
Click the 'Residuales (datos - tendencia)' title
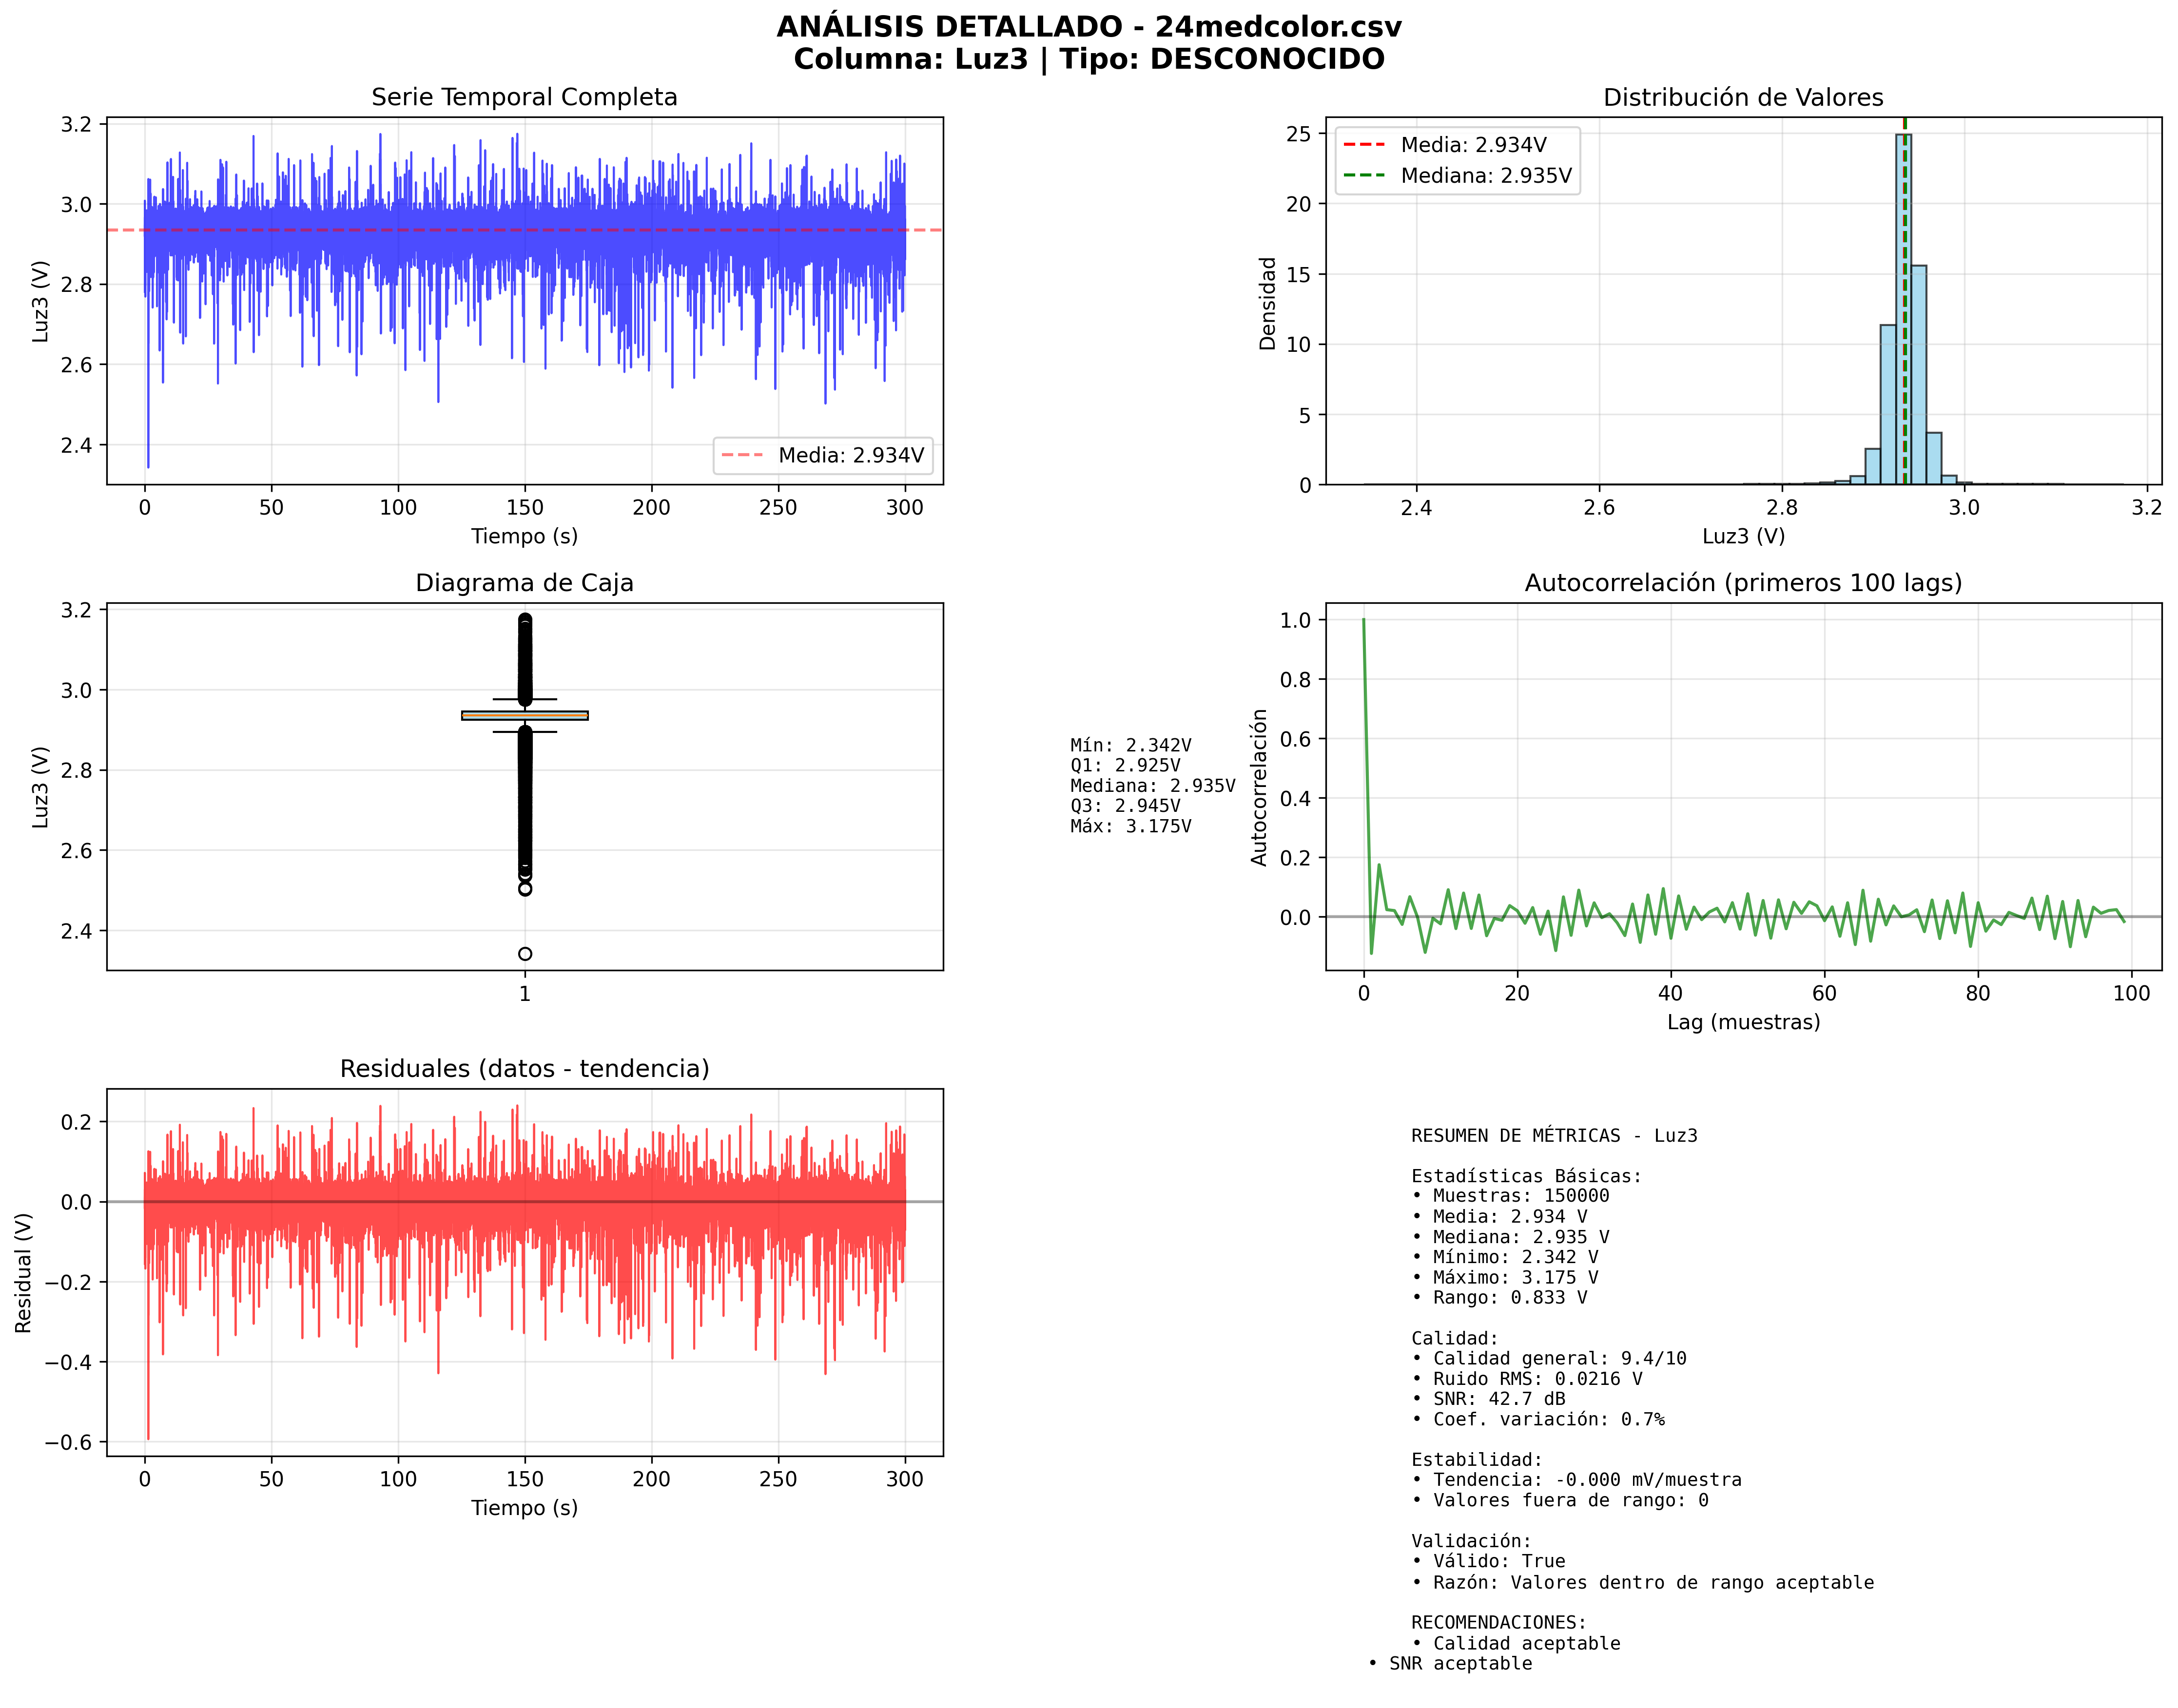tap(524, 1069)
